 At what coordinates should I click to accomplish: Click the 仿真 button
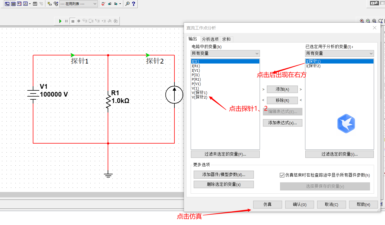(267, 204)
